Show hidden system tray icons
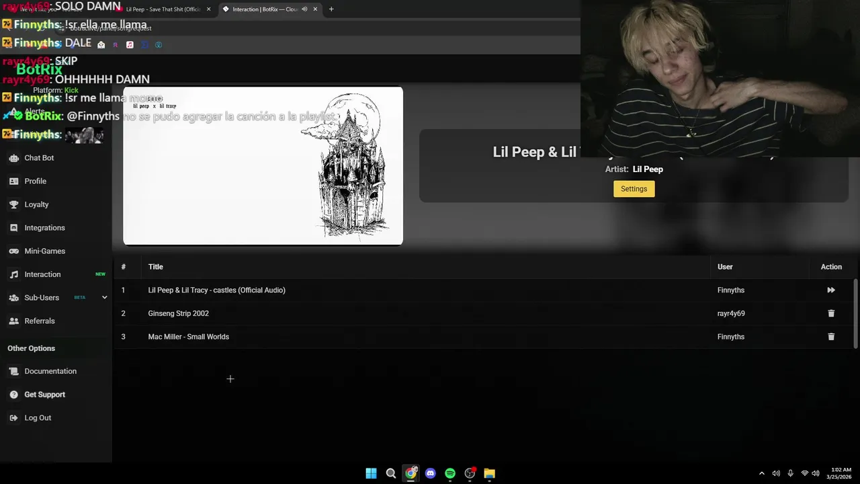The image size is (860, 484). [761, 473]
